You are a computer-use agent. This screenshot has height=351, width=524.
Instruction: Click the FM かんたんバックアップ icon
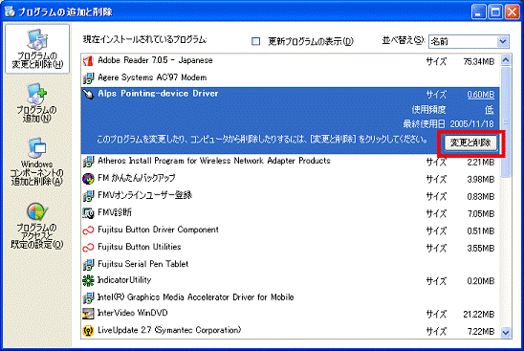tap(88, 178)
